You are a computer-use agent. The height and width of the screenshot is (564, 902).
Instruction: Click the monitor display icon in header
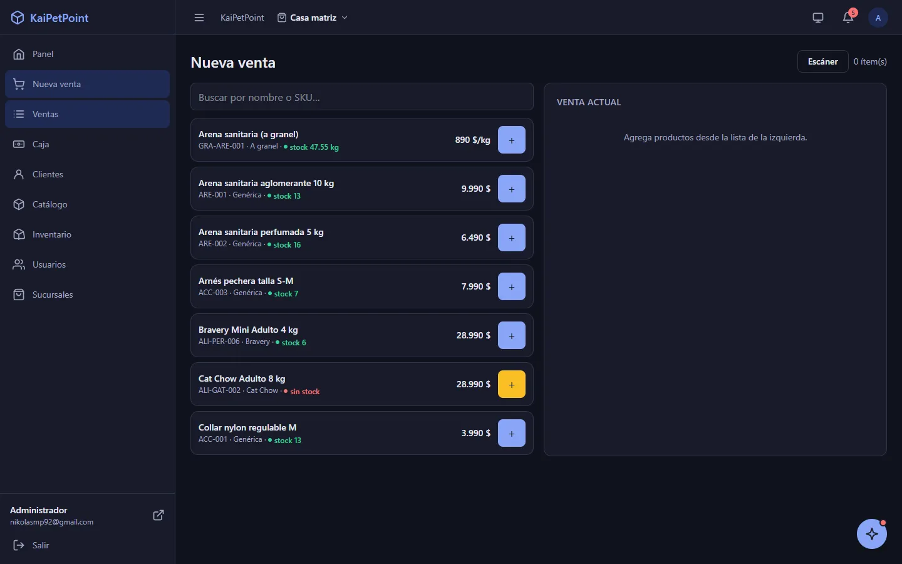pyautogui.click(x=818, y=18)
